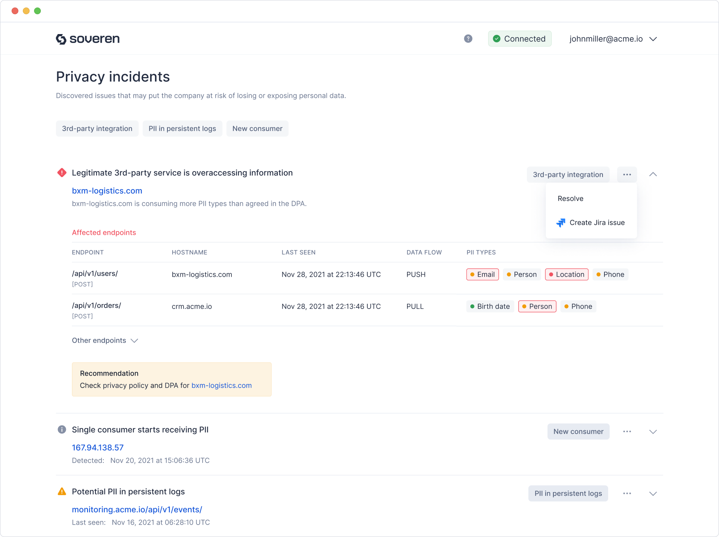Click the Connected status indicator
The height and width of the screenshot is (537, 719).
tap(520, 39)
